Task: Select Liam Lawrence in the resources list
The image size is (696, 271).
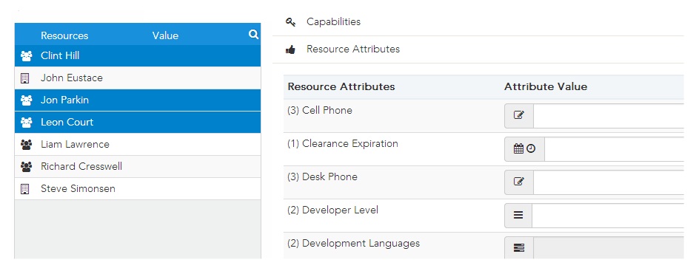Action: [x=138, y=144]
